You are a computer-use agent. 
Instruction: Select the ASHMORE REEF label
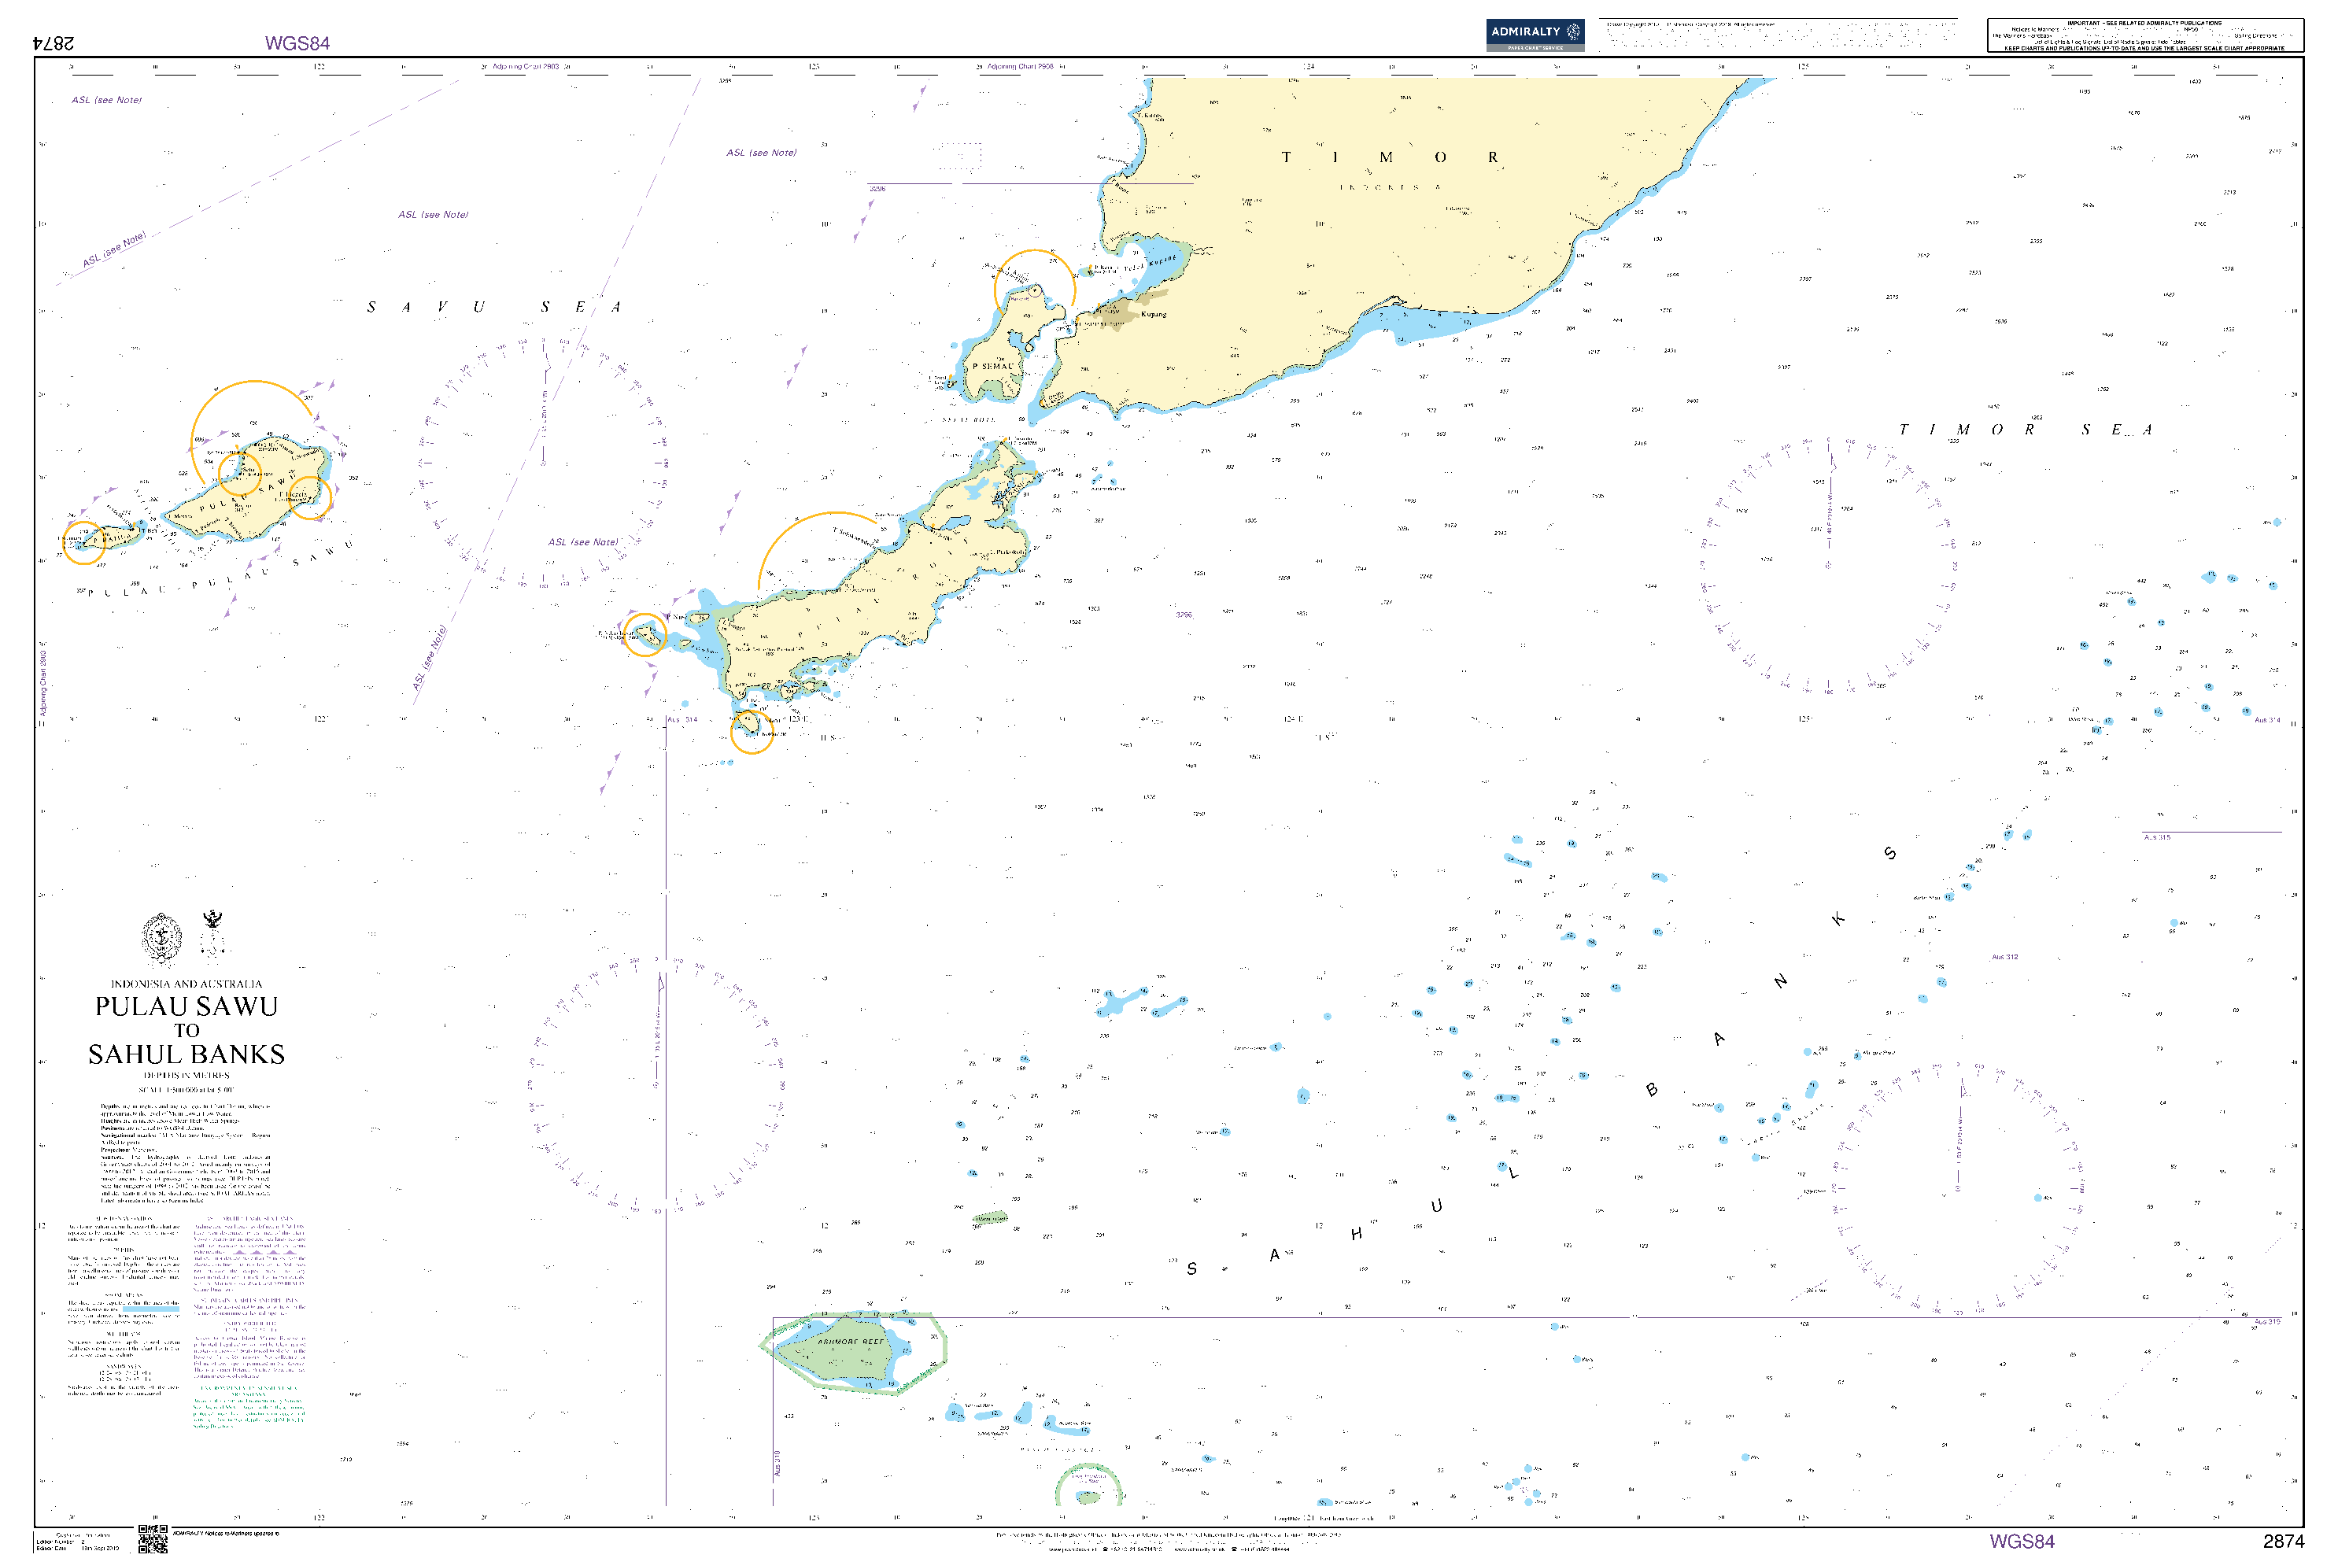pos(850,1341)
